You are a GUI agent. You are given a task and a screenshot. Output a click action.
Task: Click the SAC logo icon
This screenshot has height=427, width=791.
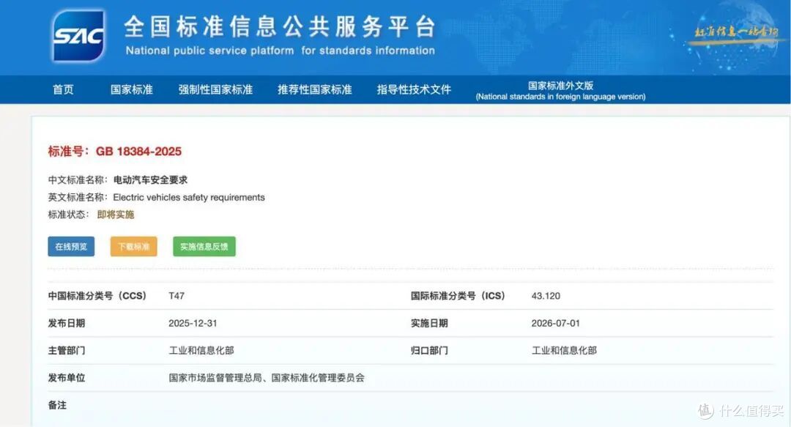pyautogui.click(x=78, y=36)
